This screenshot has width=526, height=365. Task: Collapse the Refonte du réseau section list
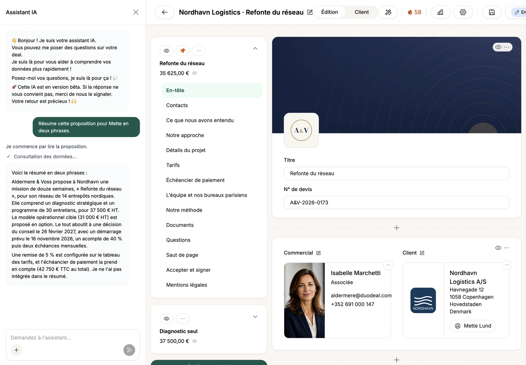pyautogui.click(x=255, y=49)
